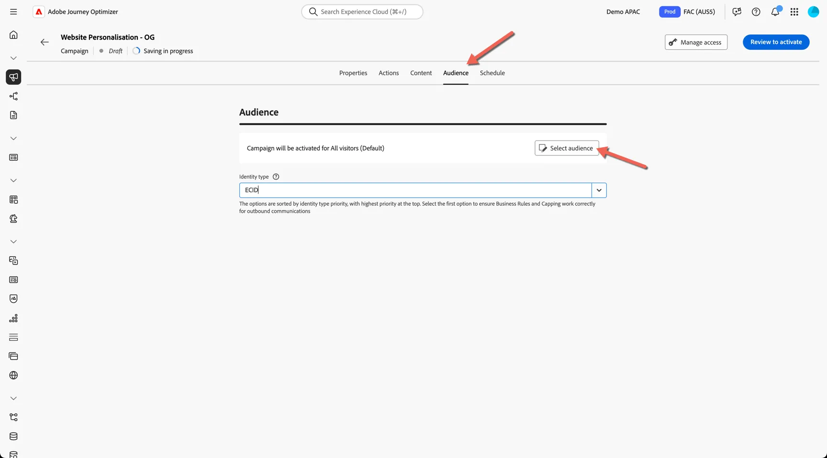This screenshot has width=827, height=458.
Task: Switch to the Content tab
Action: pos(421,73)
